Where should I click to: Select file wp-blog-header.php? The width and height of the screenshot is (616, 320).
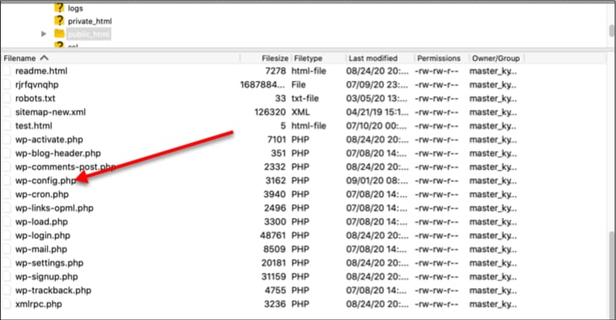click(58, 154)
